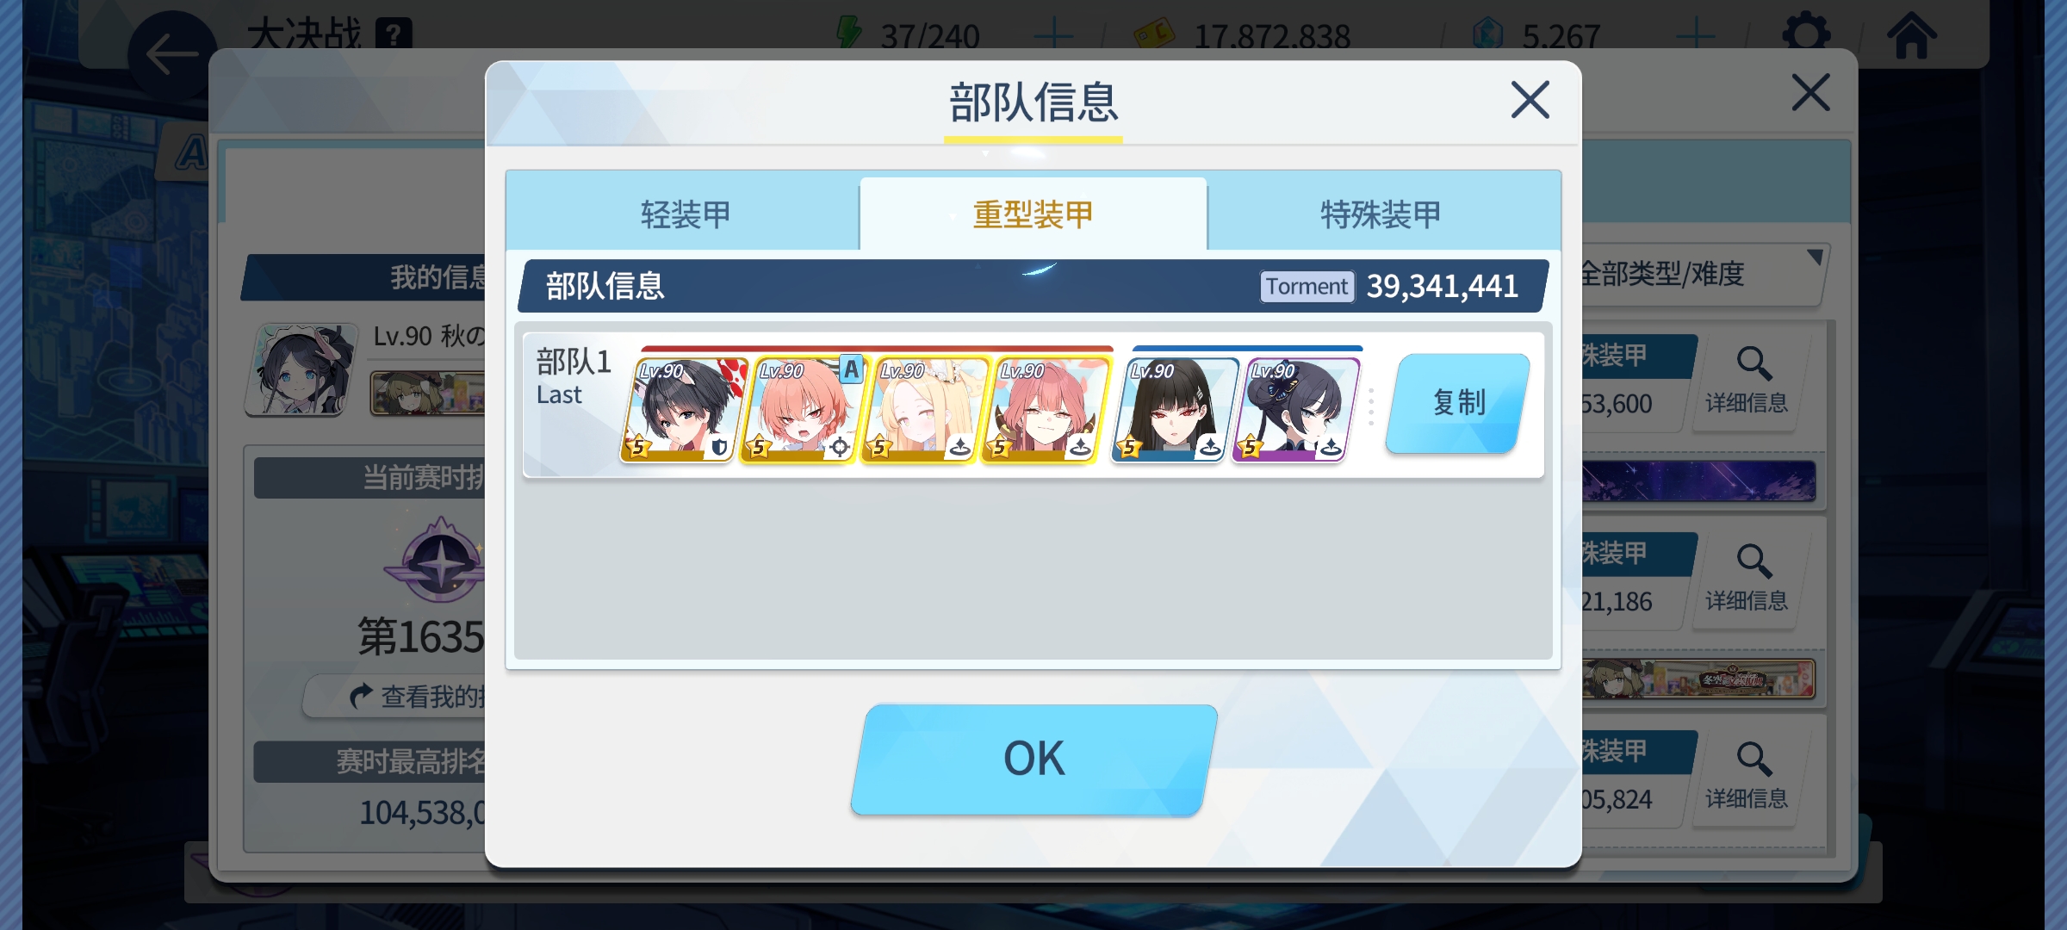Add stamina with the plus icon beside 37/240
This screenshot has height=930, width=2067.
tap(1052, 36)
